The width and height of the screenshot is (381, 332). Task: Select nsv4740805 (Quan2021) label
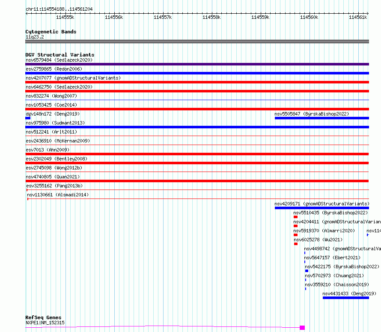53,177
